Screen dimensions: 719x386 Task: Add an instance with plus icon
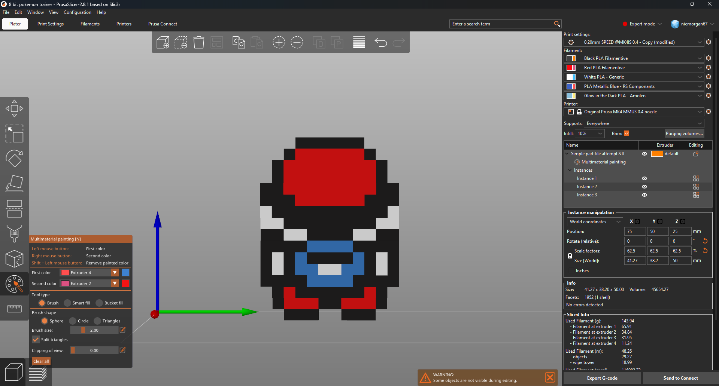(x=279, y=42)
